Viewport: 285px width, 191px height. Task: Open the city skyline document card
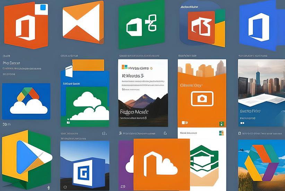pyautogui.click(x=261, y=92)
